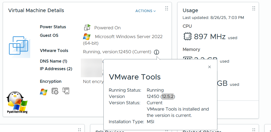Viewport: 271px width, 132px height.
Task: Click the 'Memory' label in Usage
Action: coord(191,49)
